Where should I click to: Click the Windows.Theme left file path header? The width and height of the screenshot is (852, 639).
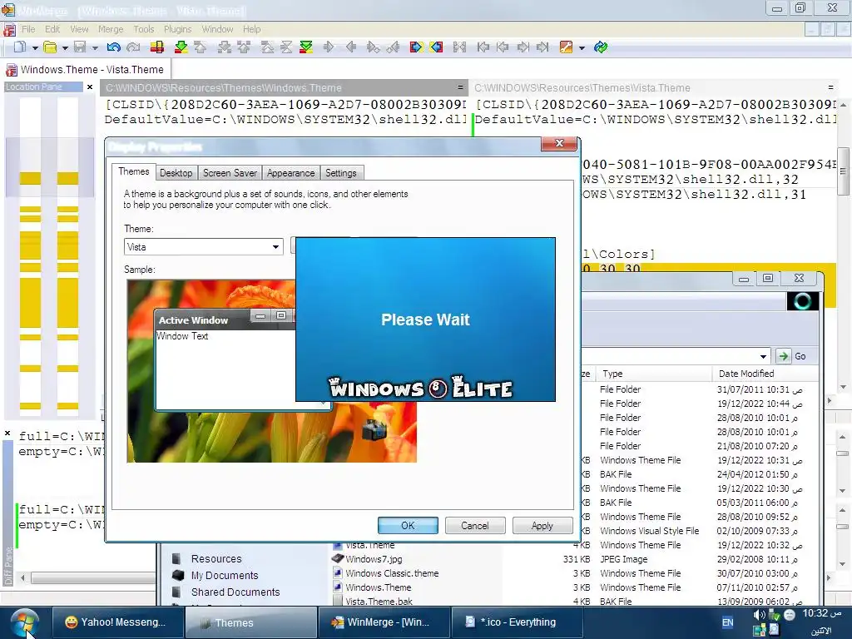tap(285, 88)
